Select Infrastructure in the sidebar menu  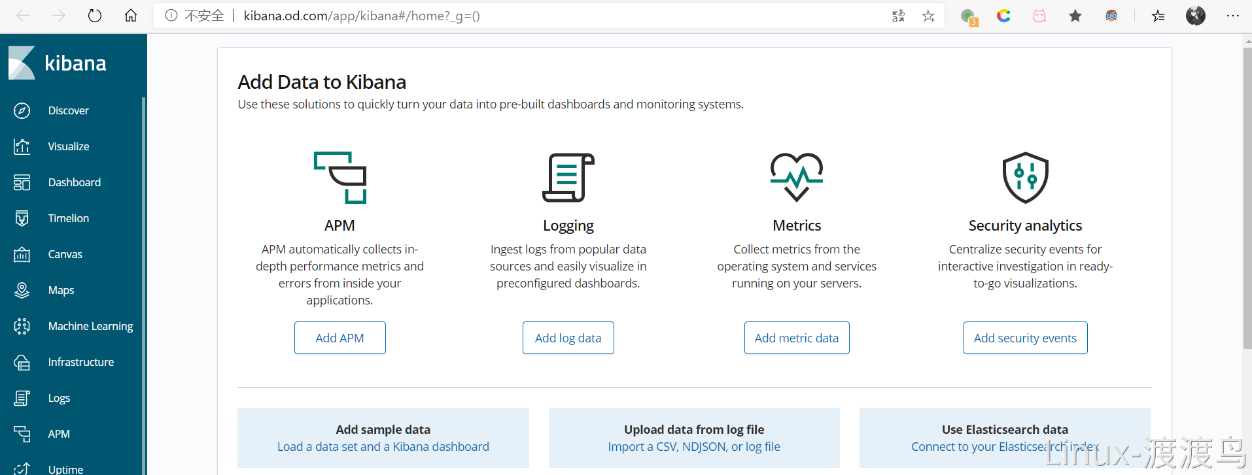click(81, 362)
